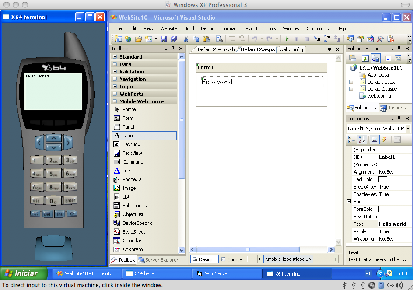Expand the Font property group
Screen dimensions: 413x290
pyautogui.click(x=349, y=202)
